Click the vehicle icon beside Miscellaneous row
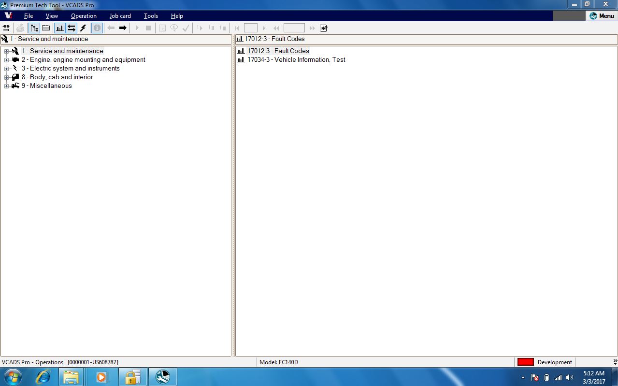618x386 pixels. [x=15, y=86]
